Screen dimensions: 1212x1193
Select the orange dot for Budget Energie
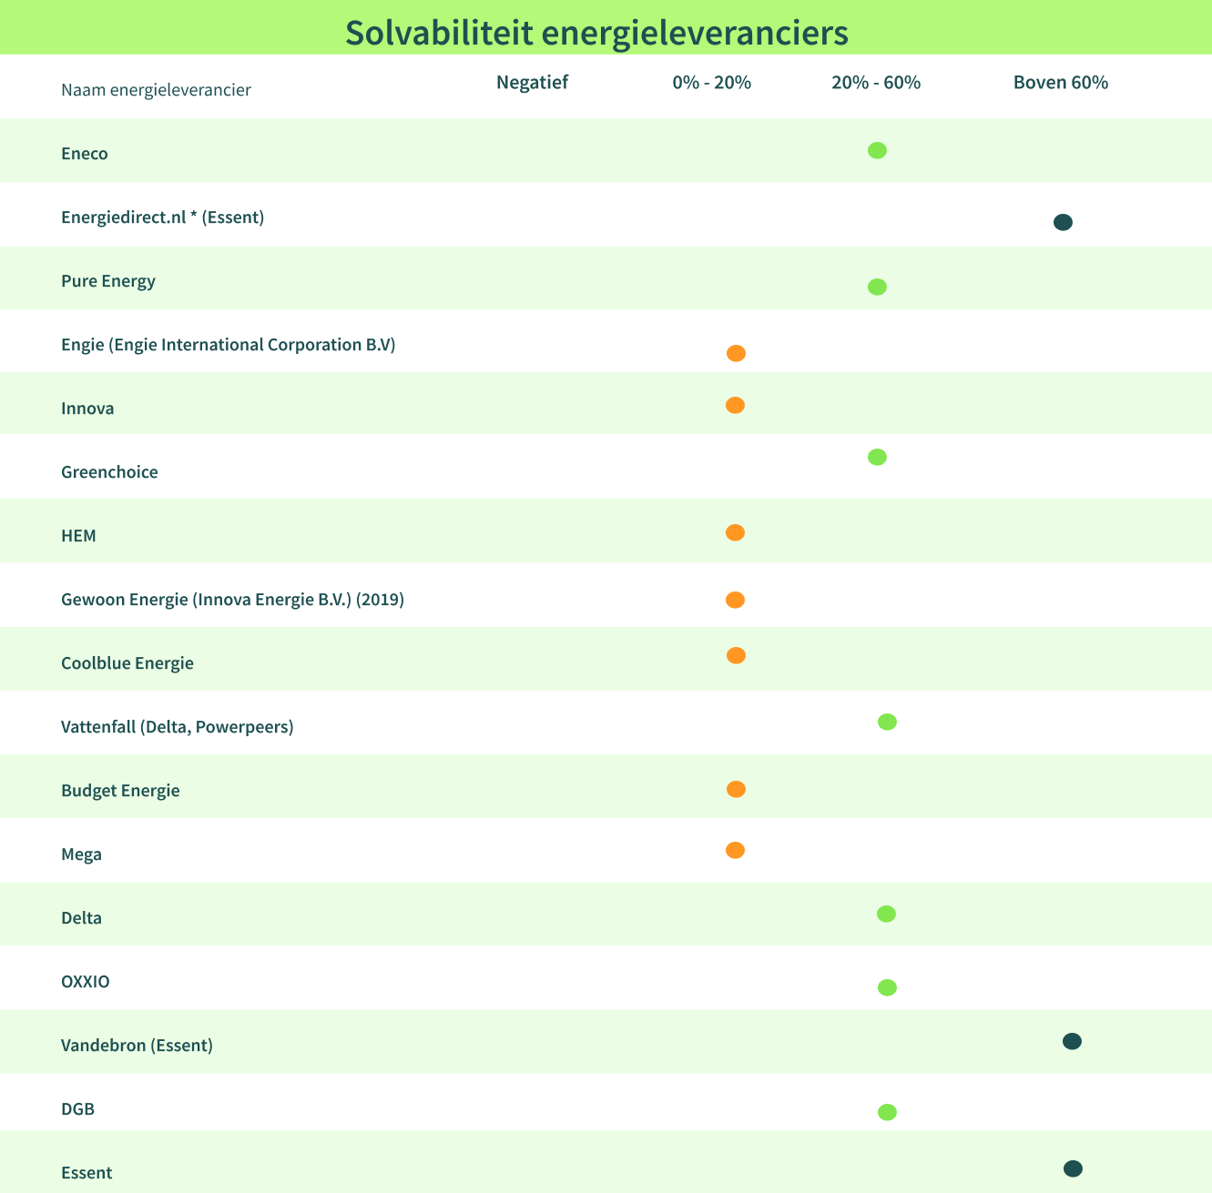736,790
